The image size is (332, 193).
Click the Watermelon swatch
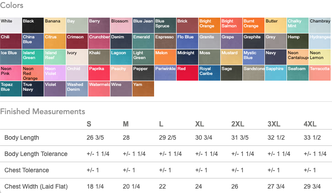point(99,89)
